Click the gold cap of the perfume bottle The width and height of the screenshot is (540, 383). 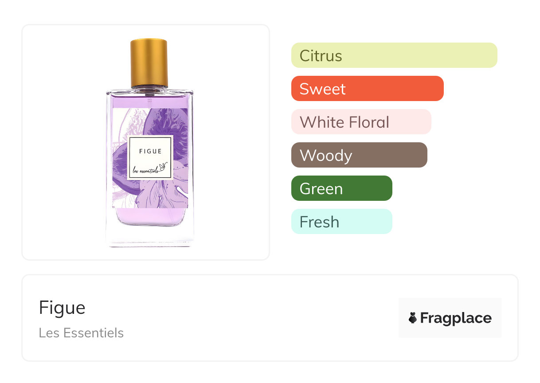point(149,63)
